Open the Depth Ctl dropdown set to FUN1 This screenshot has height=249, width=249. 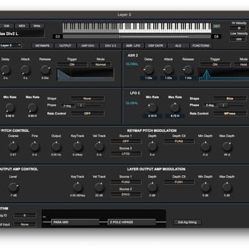(179, 182)
